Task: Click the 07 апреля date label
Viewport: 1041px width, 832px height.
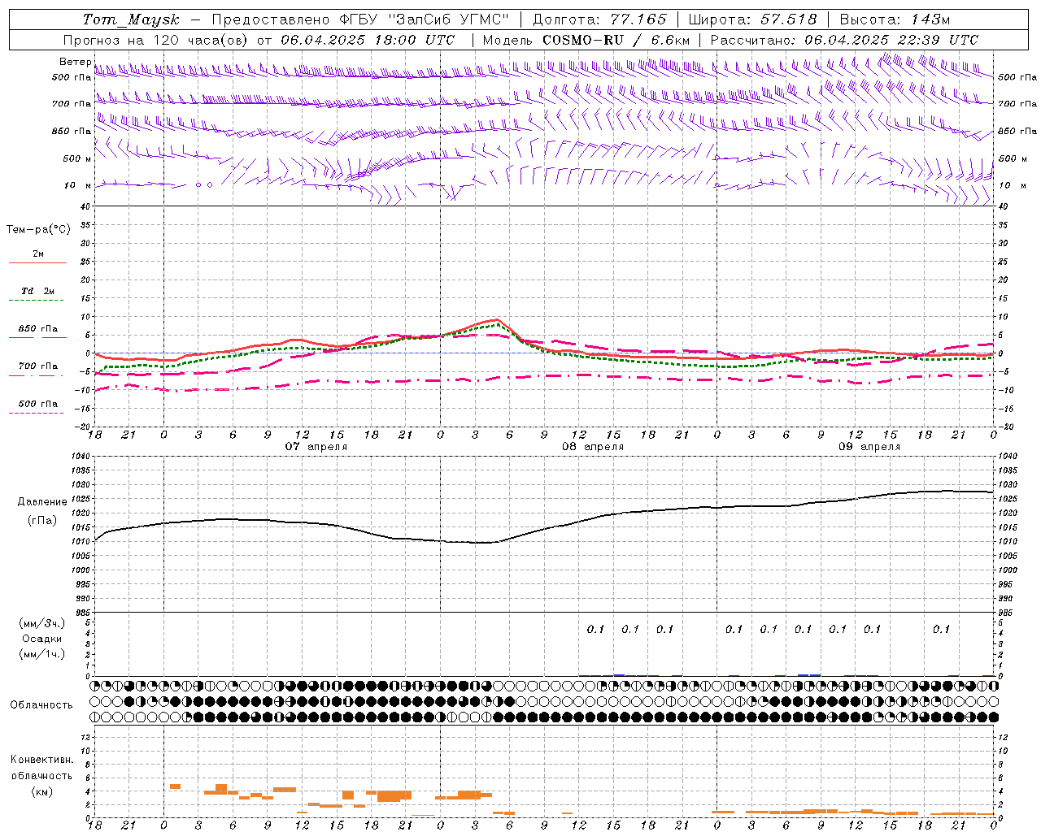Action: tap(316, 447)
